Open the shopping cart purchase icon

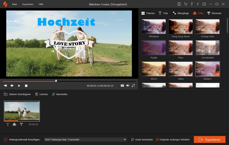tap(185, 4)
